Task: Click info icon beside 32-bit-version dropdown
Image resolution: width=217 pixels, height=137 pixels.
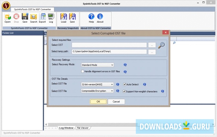Action: click(118, 84)
